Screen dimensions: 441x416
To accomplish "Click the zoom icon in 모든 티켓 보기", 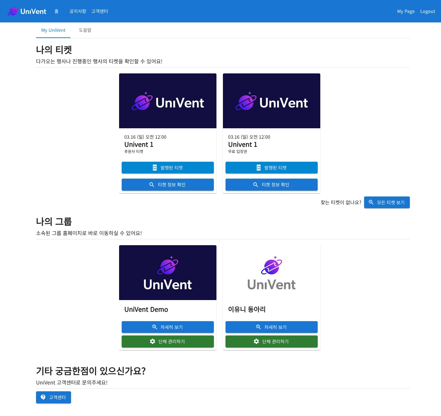I will (x=371, y=202).
